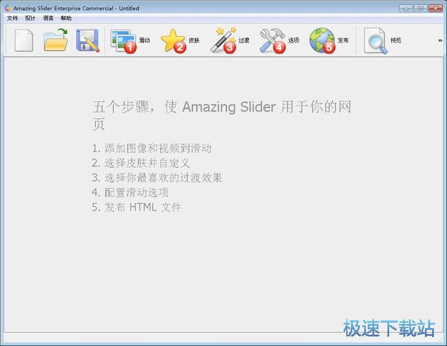Click text '3. 选择你最喜欢的过渡效果'
The width and height of the screenshot is (447, 346).
pyautogui.click(x=157, y=178)
